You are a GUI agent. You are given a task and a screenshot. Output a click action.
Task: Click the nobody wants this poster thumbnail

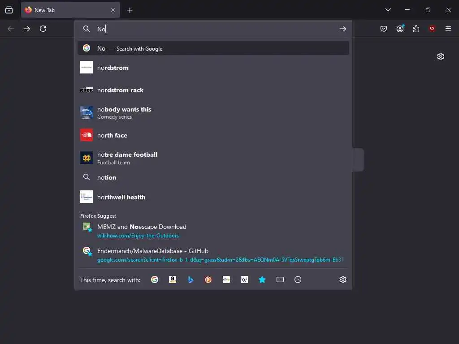[87, 112]
